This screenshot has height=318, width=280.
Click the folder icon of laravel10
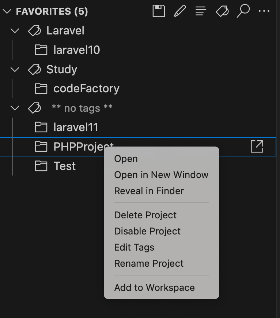coord(41,50)
